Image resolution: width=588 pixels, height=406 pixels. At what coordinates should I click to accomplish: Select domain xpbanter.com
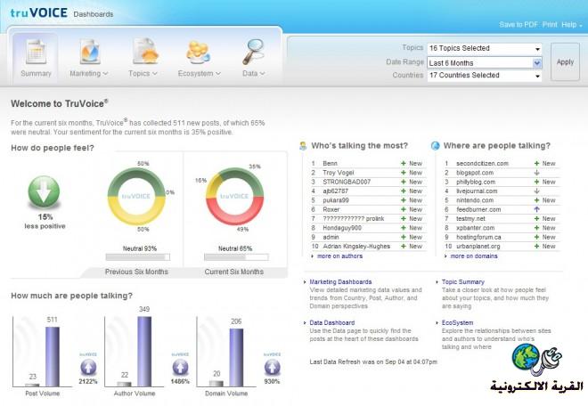[x=475, y=228]
